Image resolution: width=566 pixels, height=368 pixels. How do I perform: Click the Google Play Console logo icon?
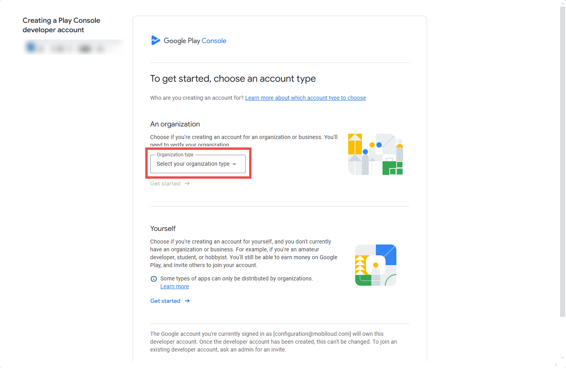(x=155, y=40)
